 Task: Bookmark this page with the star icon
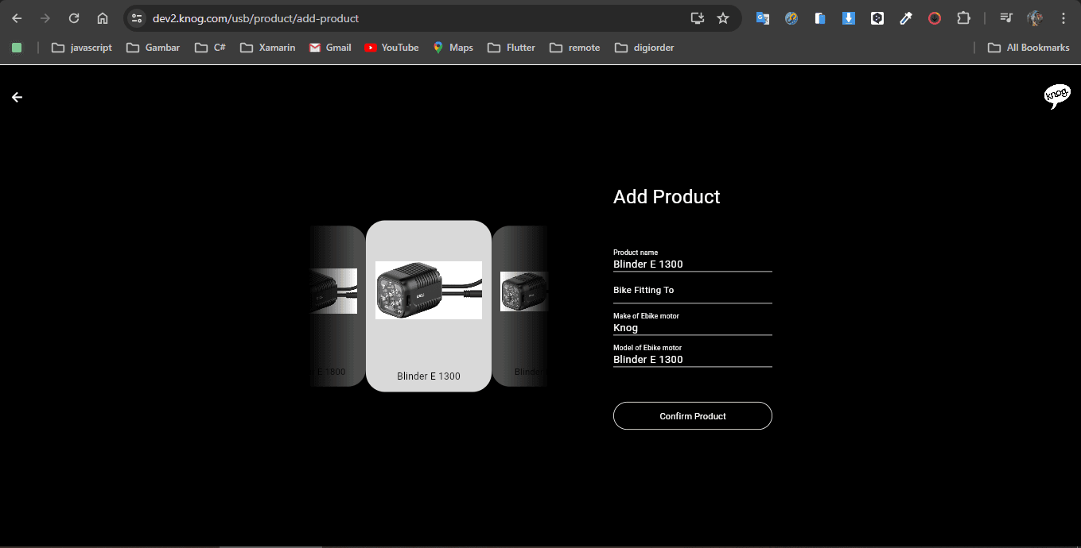[x=723, y=18]
